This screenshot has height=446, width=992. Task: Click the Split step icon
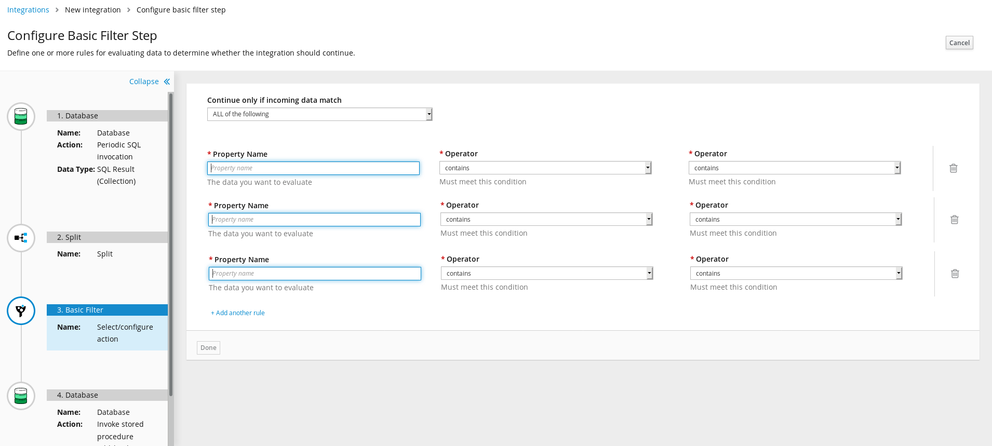click(21, 238)
